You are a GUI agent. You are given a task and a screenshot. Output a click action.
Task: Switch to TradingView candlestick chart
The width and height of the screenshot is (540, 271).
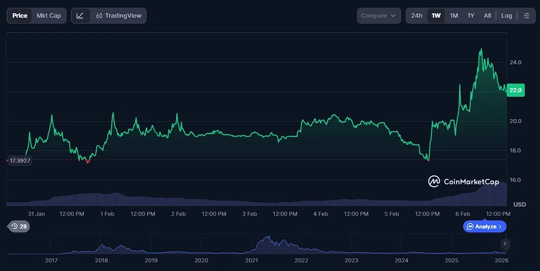pyautogui.click(x=119, y=16)
